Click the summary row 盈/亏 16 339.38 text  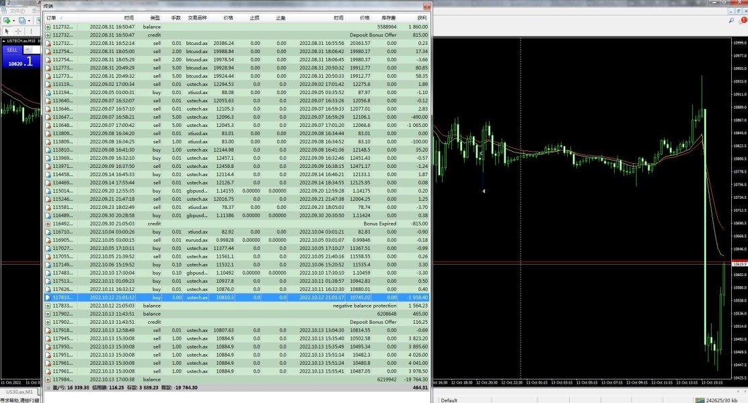coord(71,388)
